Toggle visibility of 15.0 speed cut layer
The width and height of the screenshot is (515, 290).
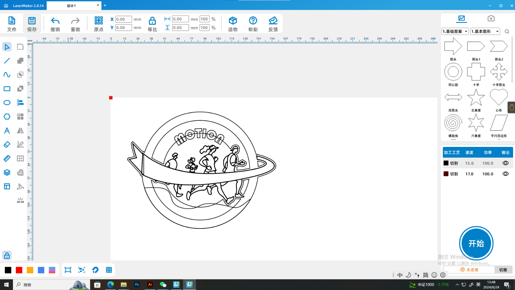(x=505, y=163)
